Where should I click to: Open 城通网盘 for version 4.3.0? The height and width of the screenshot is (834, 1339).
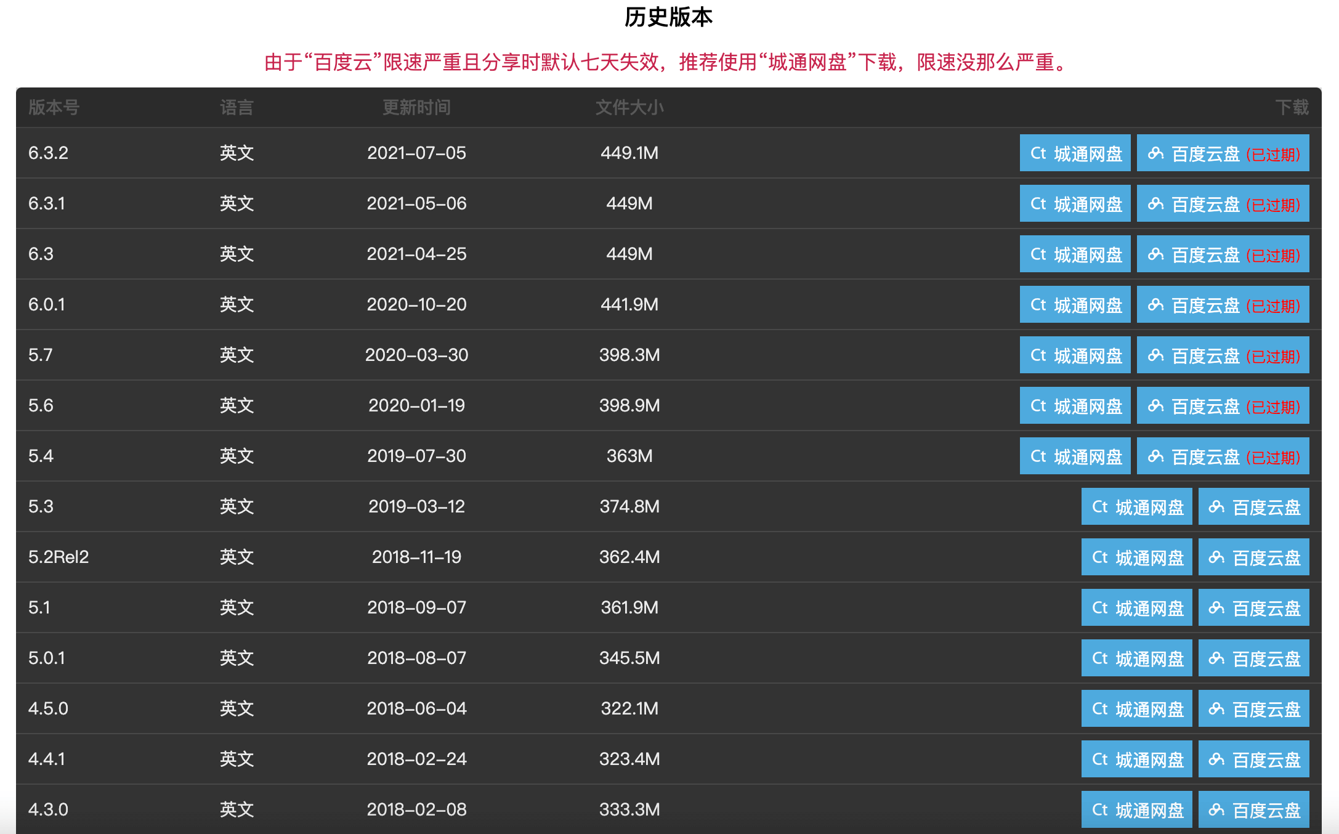click(x=1136, y=809)
